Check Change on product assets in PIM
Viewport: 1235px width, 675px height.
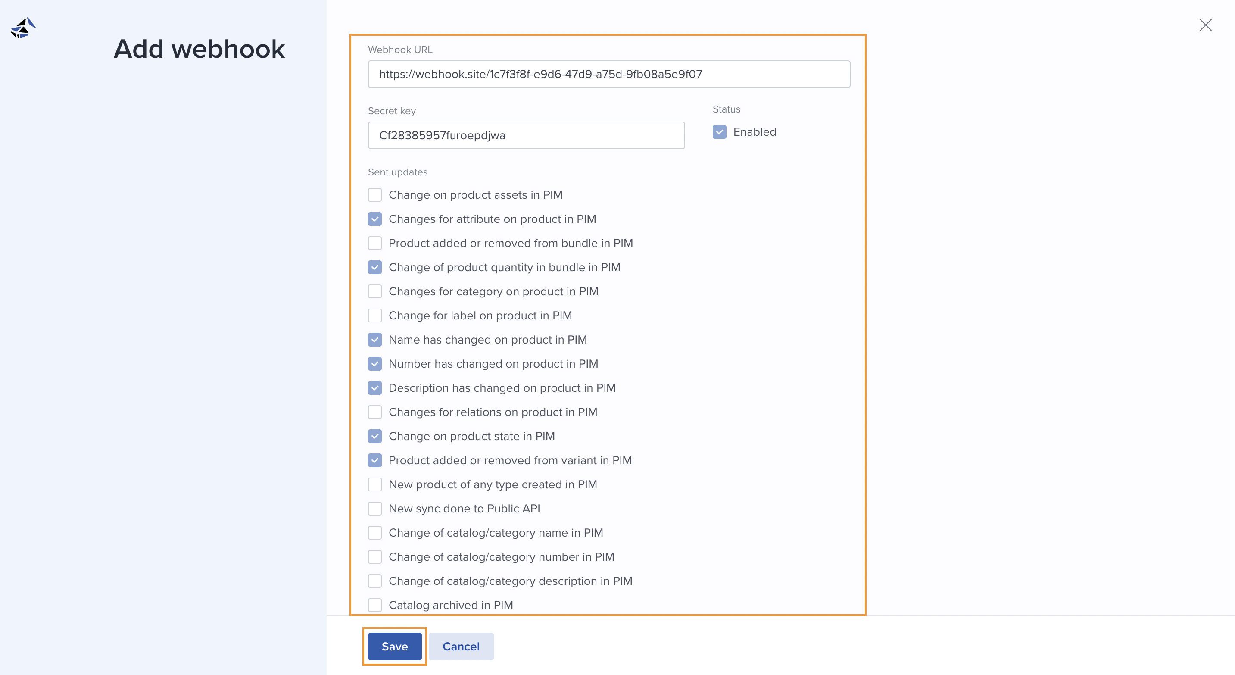[x=375, y=195]
